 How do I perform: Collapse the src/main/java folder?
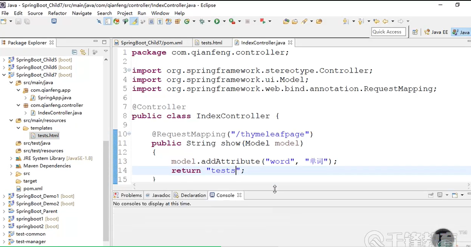11,82
